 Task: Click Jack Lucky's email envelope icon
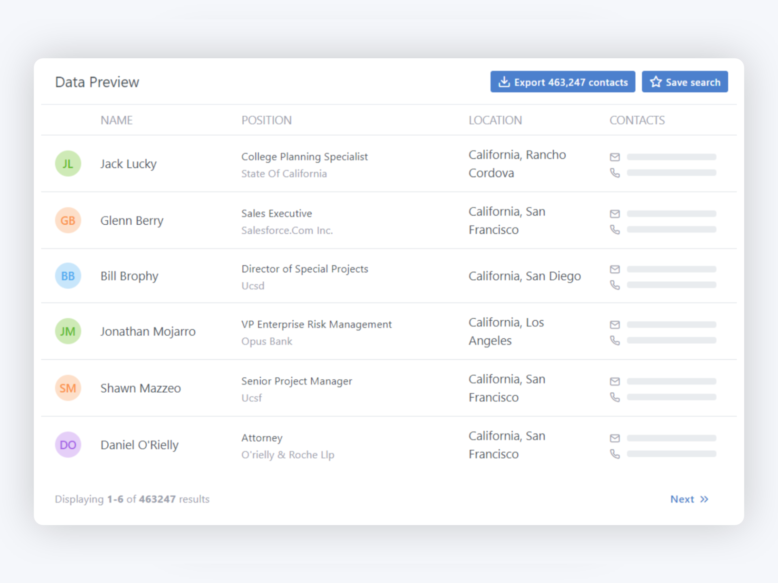(x=615, y=157)
